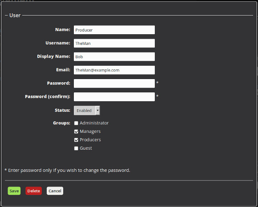Click the Username field containing TheMan
Viewport: 258px width, 207px height.
tap(114, 44)
